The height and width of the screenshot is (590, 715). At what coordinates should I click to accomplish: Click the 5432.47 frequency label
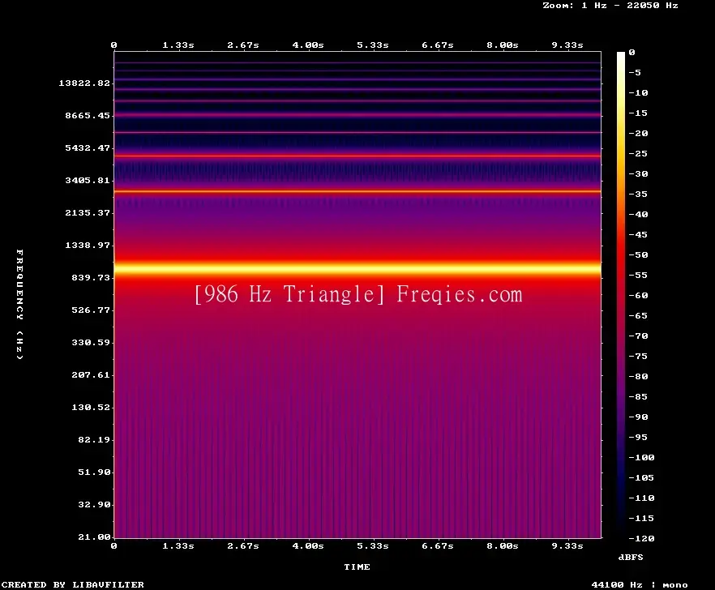[88, 147]
